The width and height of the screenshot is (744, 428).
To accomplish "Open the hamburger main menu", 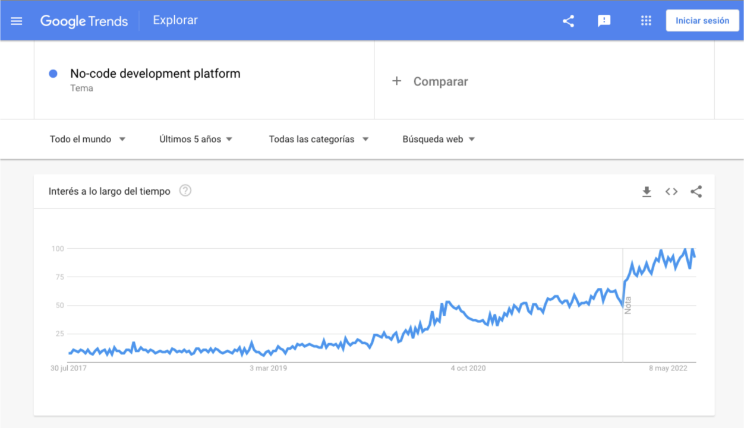I will coord(17,21).
